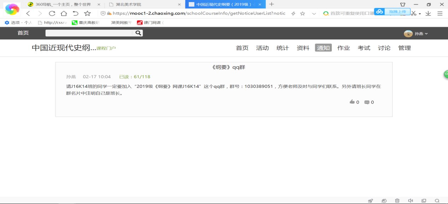448x204 pixels.
Task: Click the 02-17 10:04 notice timestamp
Action: coord(97,77)
